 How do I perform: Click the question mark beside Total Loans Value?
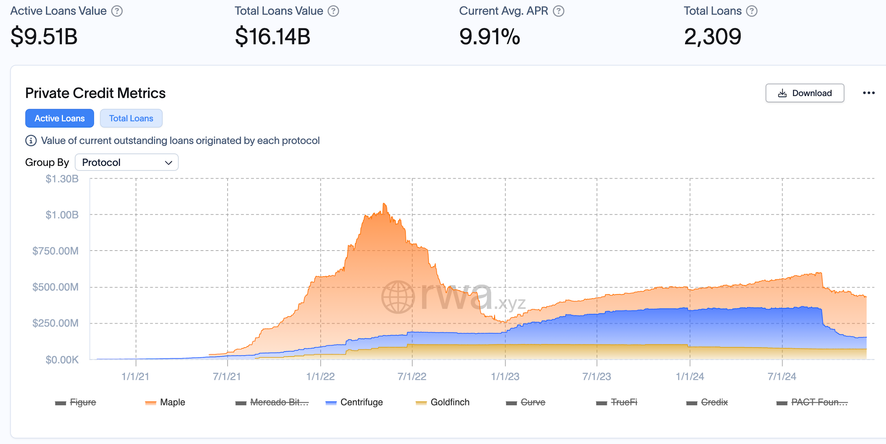click(x=332, y=11)
